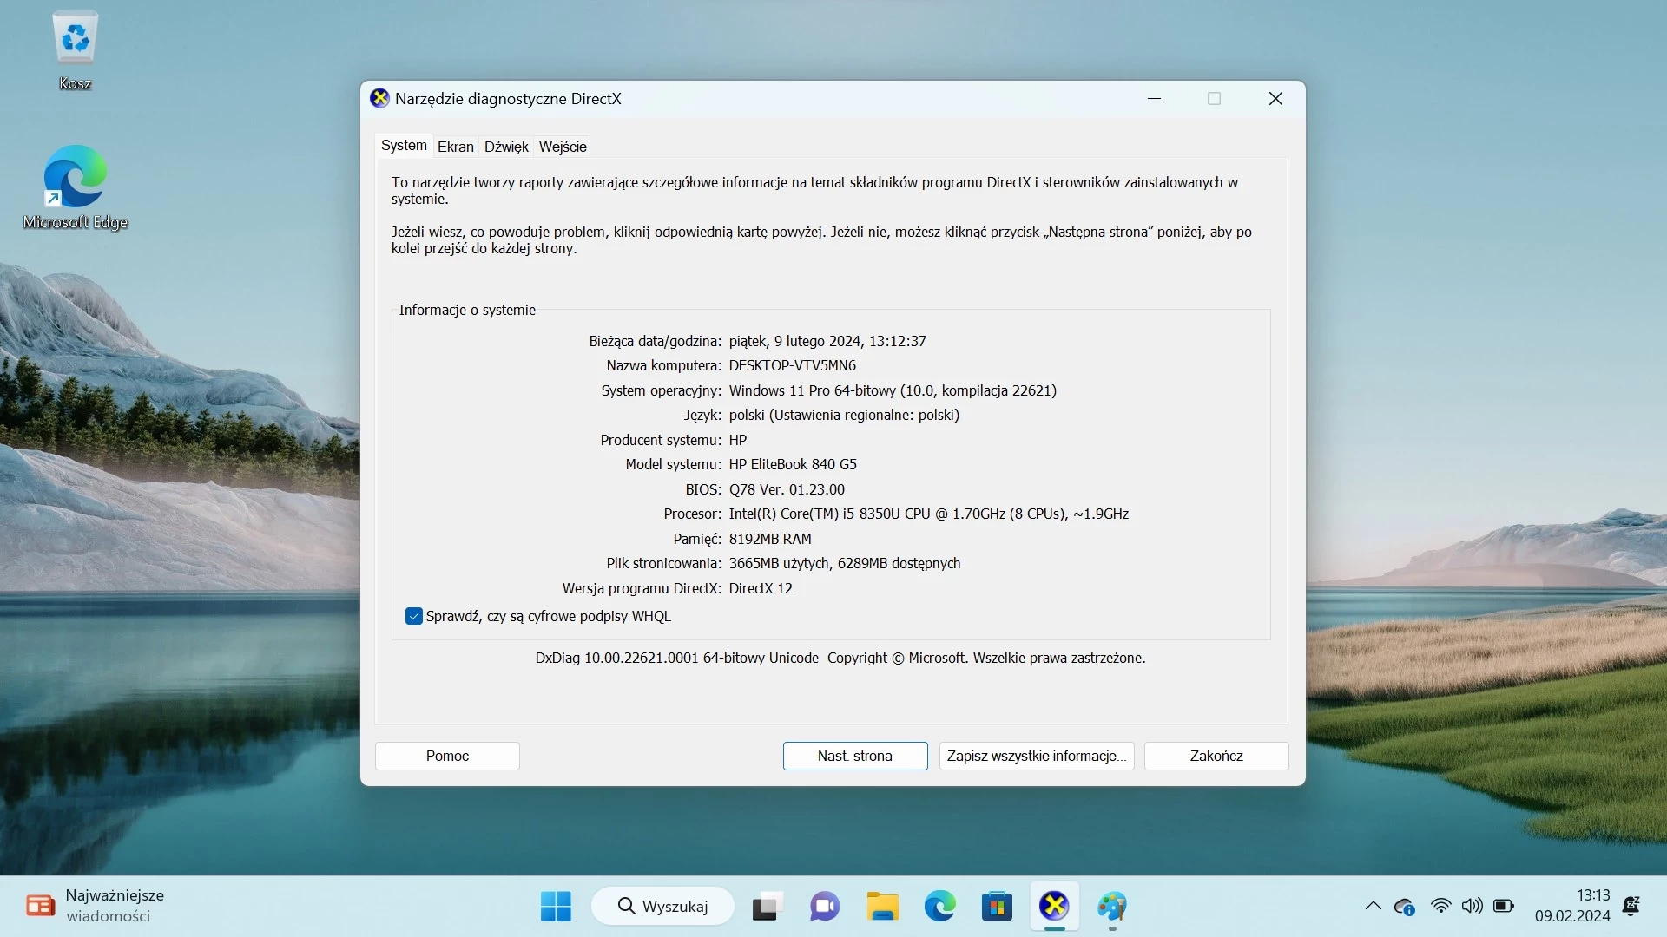Open OneDrive cloud icon in the tray
Viewport: 1667px width, 937px height.
click(x=1404, y=906)
